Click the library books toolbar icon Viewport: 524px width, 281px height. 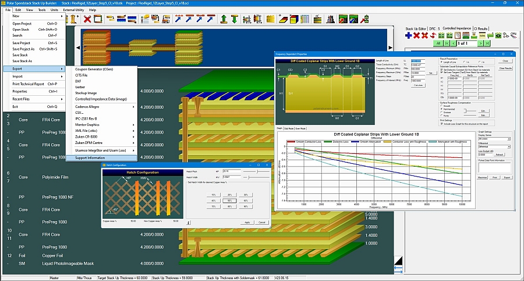(330, 19)
